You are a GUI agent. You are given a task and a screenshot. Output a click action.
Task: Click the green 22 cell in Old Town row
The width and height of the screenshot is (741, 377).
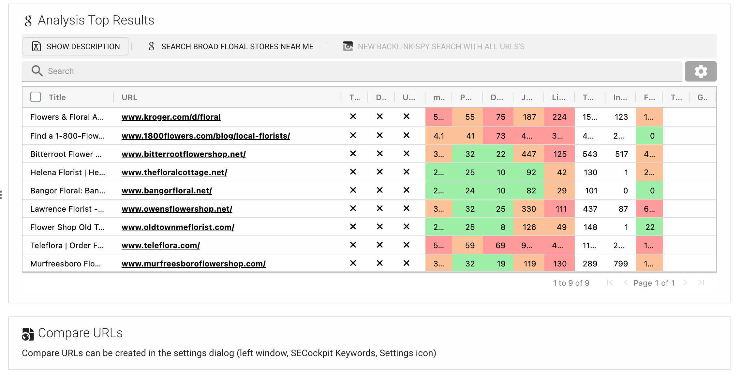point(649,227)
